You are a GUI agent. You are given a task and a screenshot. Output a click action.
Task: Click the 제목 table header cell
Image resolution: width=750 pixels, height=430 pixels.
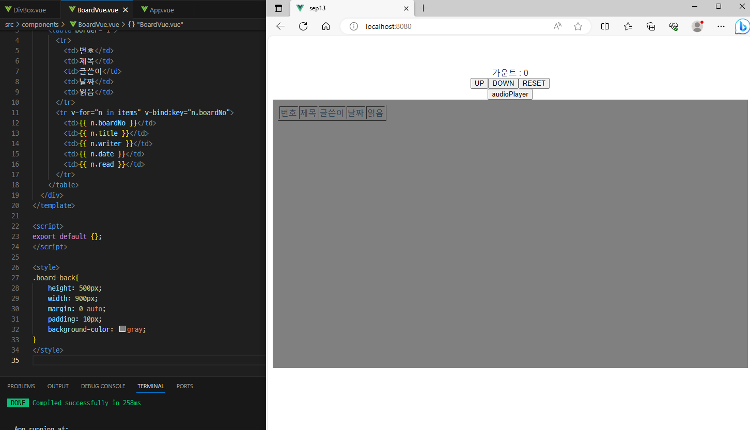coord(308,113)
